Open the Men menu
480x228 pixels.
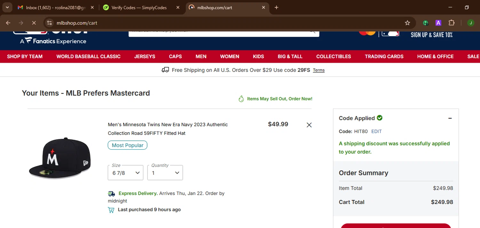click(x=201, y=56)
